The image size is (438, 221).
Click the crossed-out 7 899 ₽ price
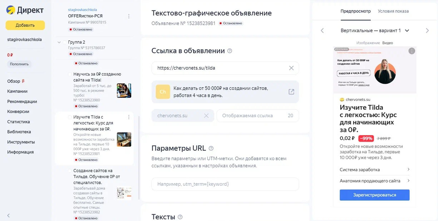click(x=384, y=138)
